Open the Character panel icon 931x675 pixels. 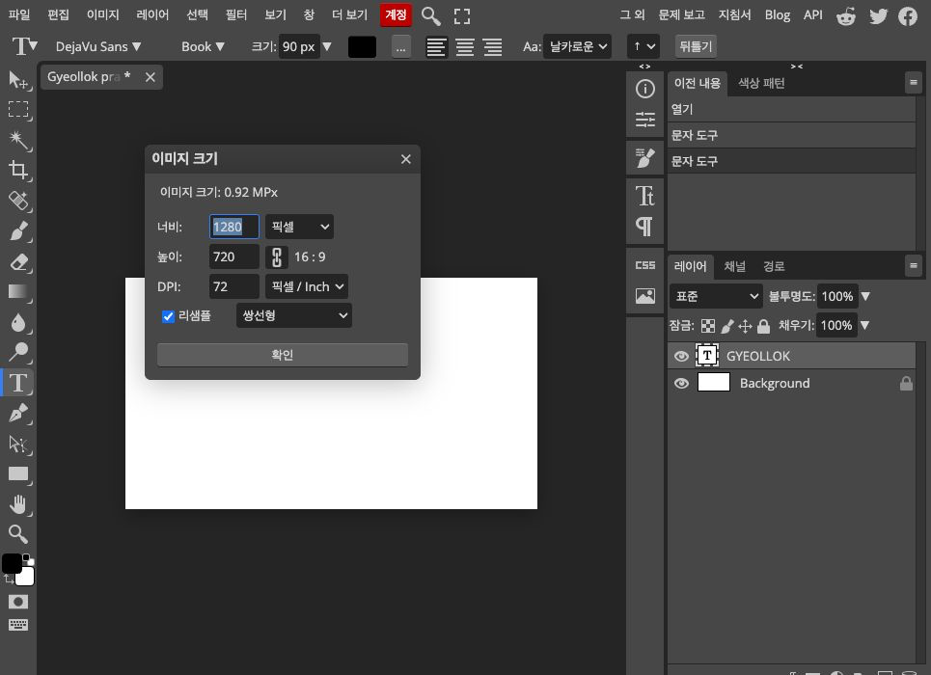click(x=644, y=196)
